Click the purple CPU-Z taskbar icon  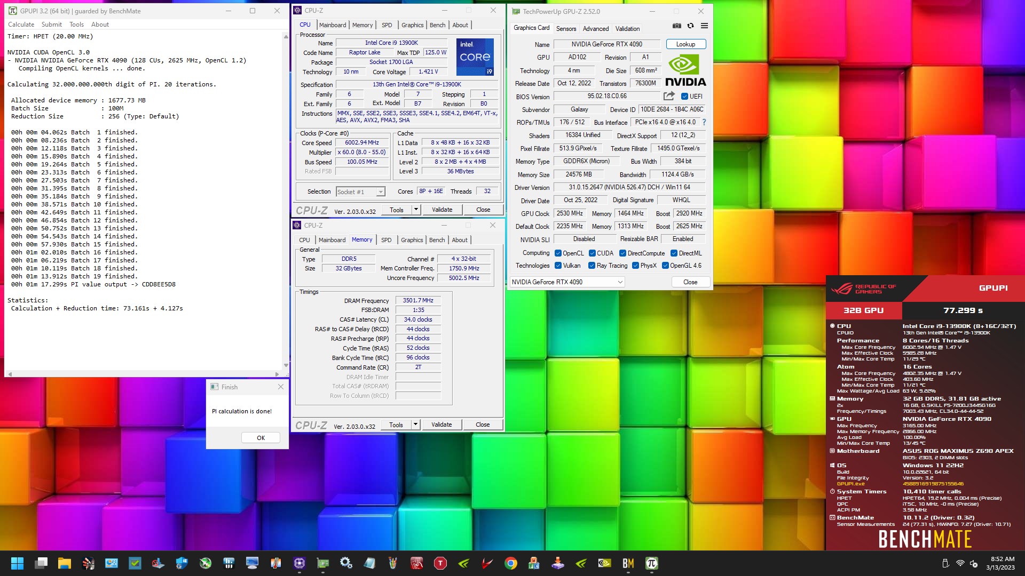[299, 563]
